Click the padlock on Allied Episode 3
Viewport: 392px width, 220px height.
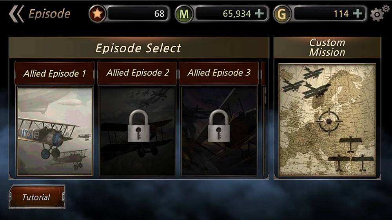[x=219, y=126]
